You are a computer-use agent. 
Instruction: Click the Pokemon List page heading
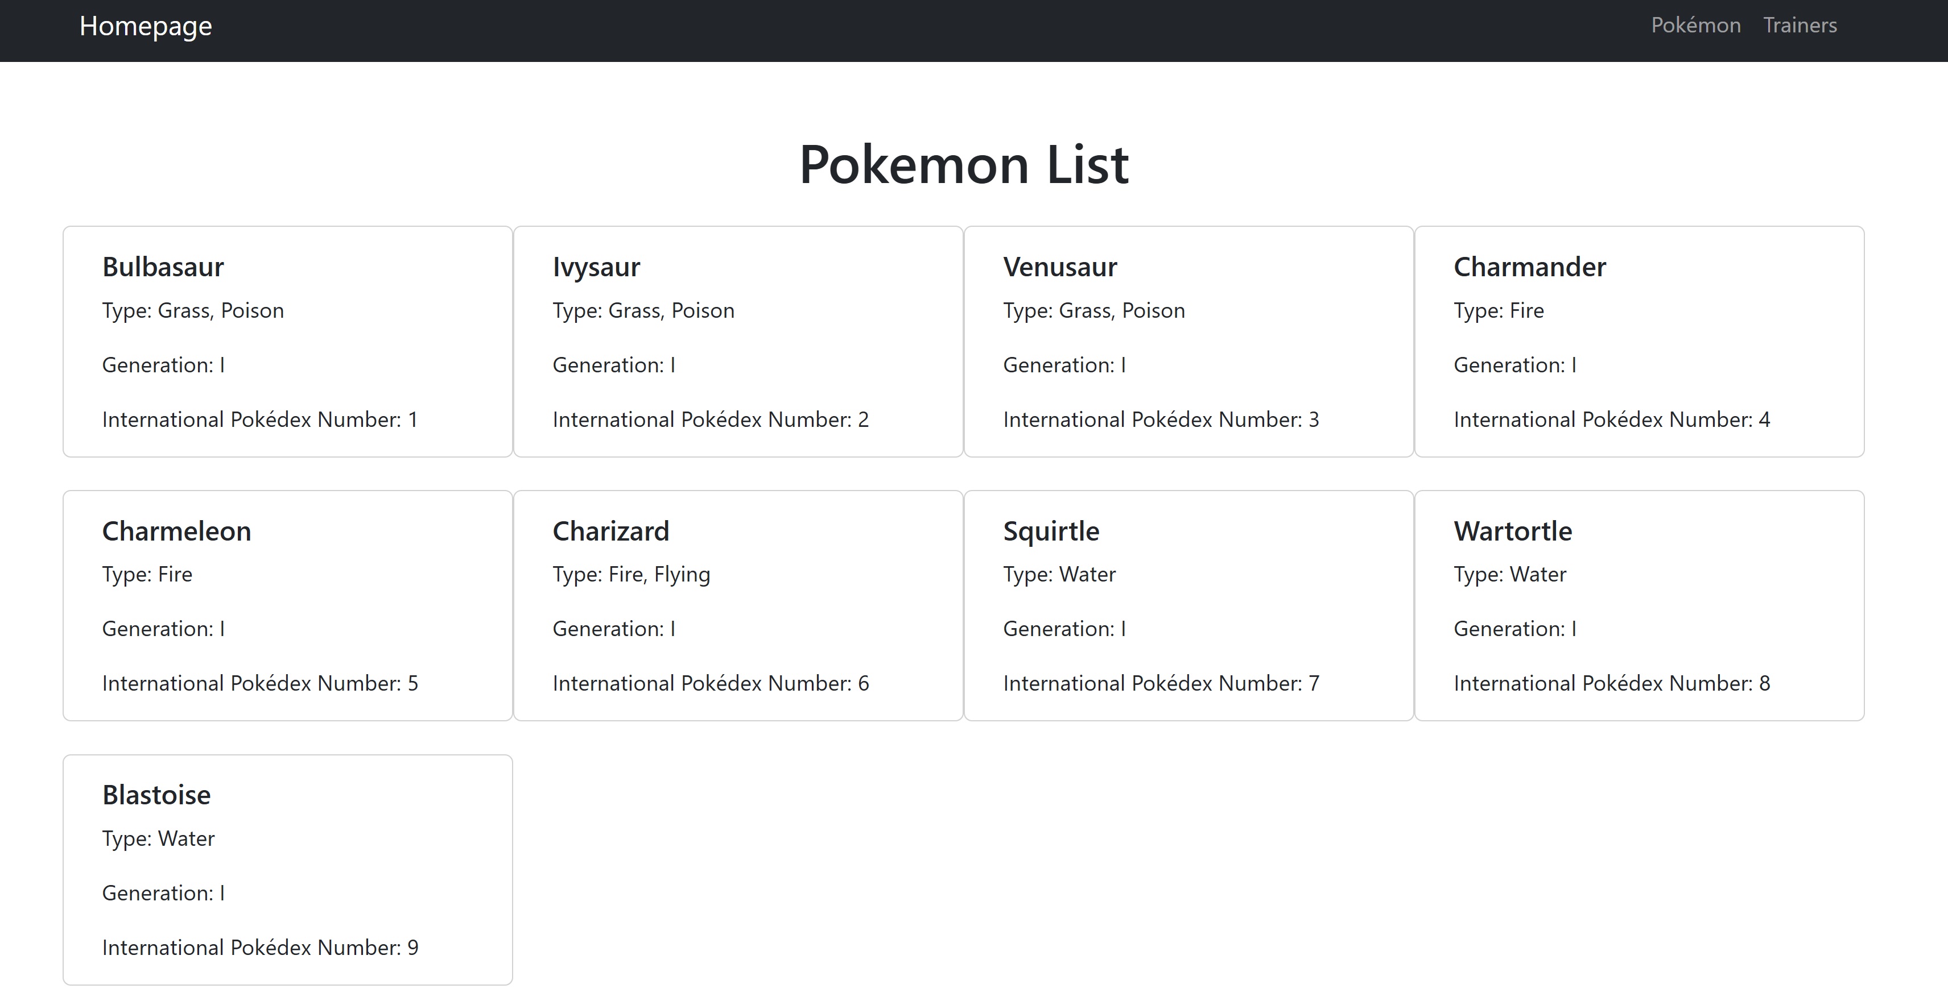coord(965,163)
